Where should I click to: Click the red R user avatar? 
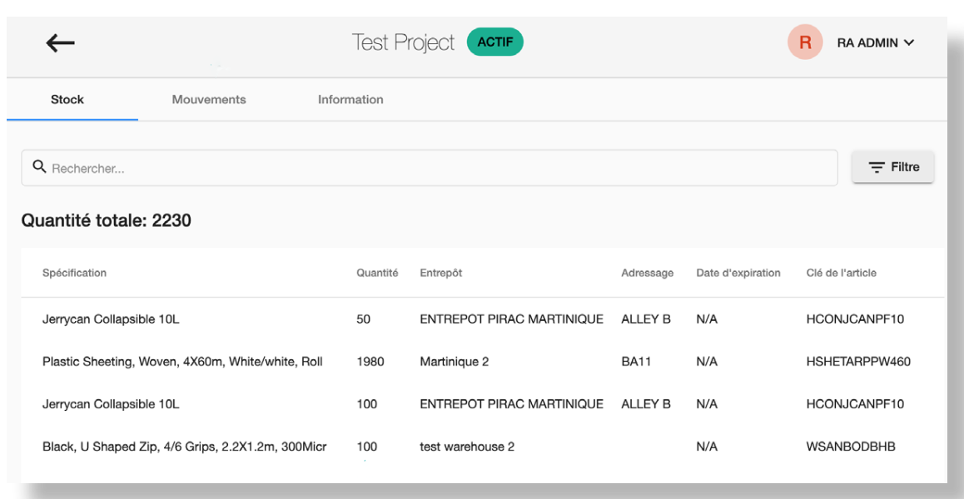point(804,42)
